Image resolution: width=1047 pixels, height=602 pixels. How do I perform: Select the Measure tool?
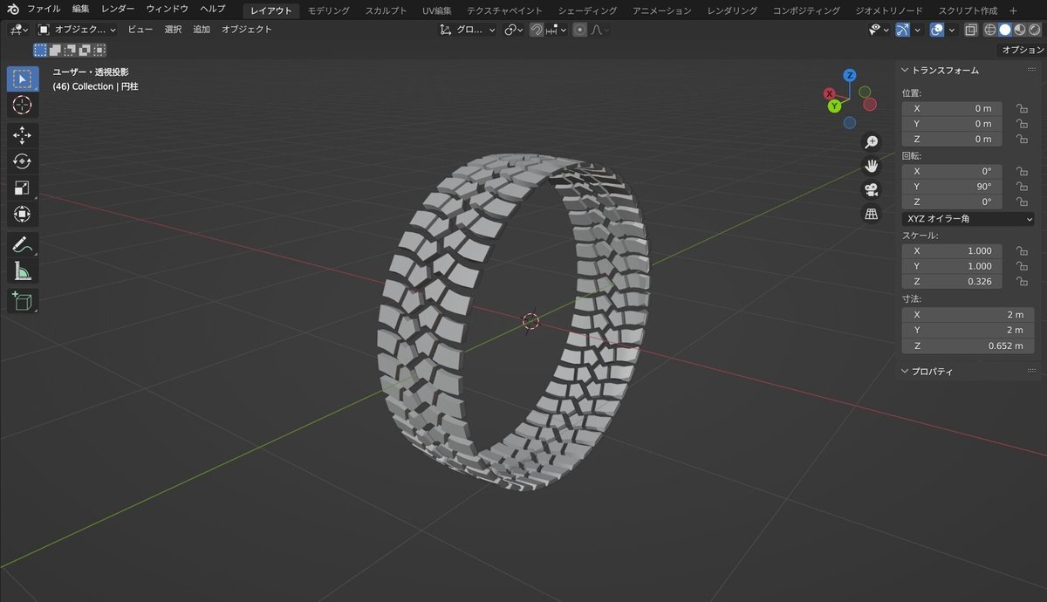click(23, 271)
